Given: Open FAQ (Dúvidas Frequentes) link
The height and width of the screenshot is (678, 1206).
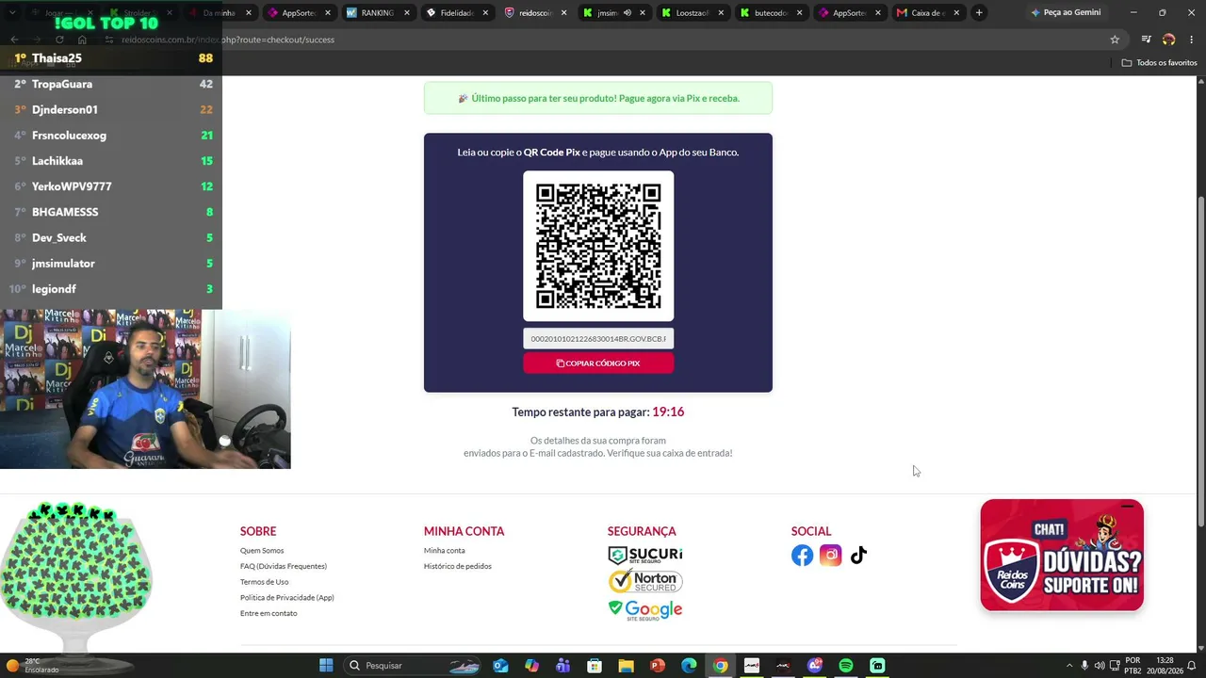Looking at the screenshot, I should click(284, 566).
